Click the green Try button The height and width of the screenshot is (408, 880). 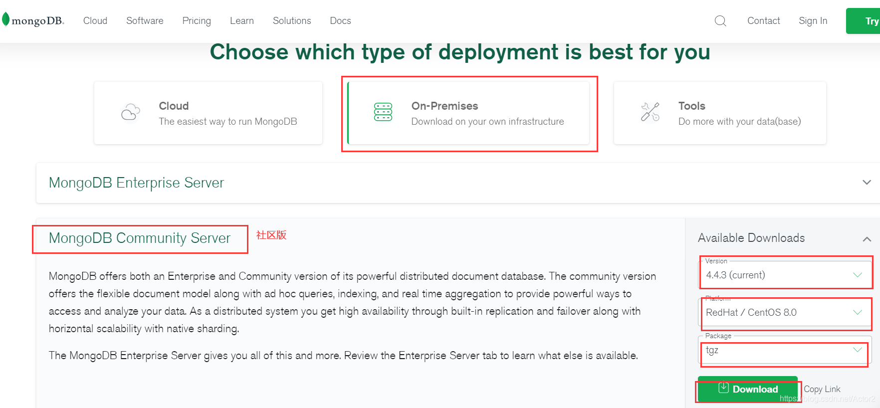864,21
